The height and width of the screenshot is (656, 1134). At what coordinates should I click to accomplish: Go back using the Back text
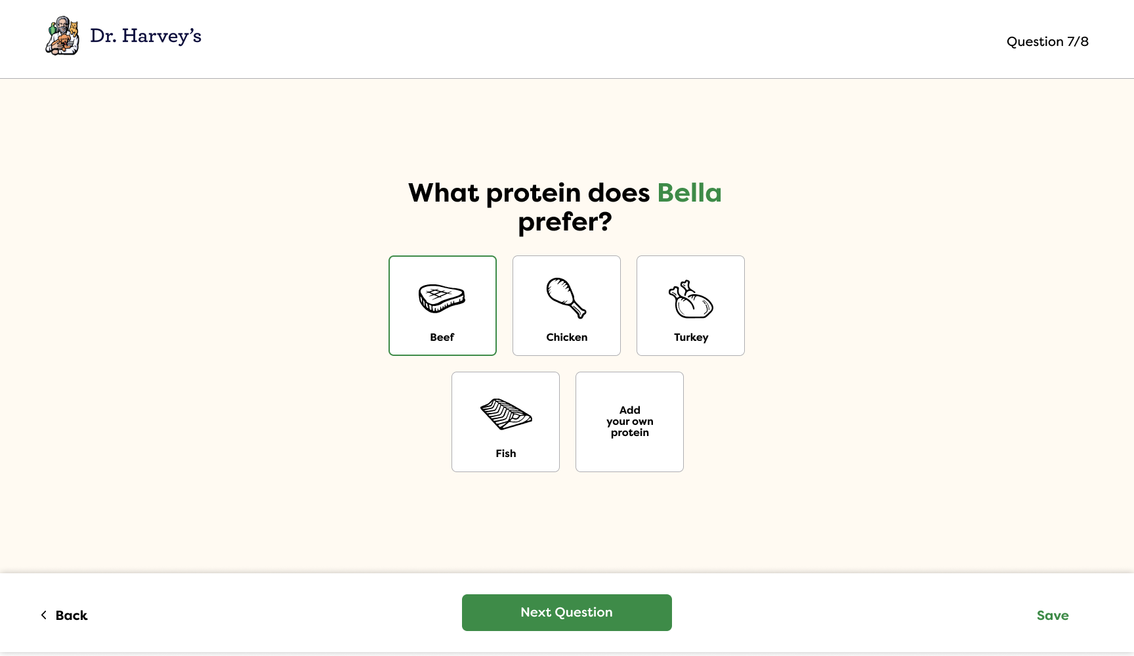(x=72, y=616)
